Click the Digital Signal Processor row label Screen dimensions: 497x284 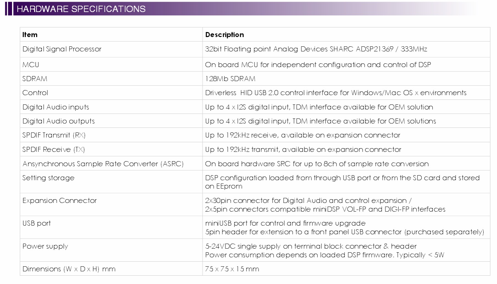pos(62,49)
